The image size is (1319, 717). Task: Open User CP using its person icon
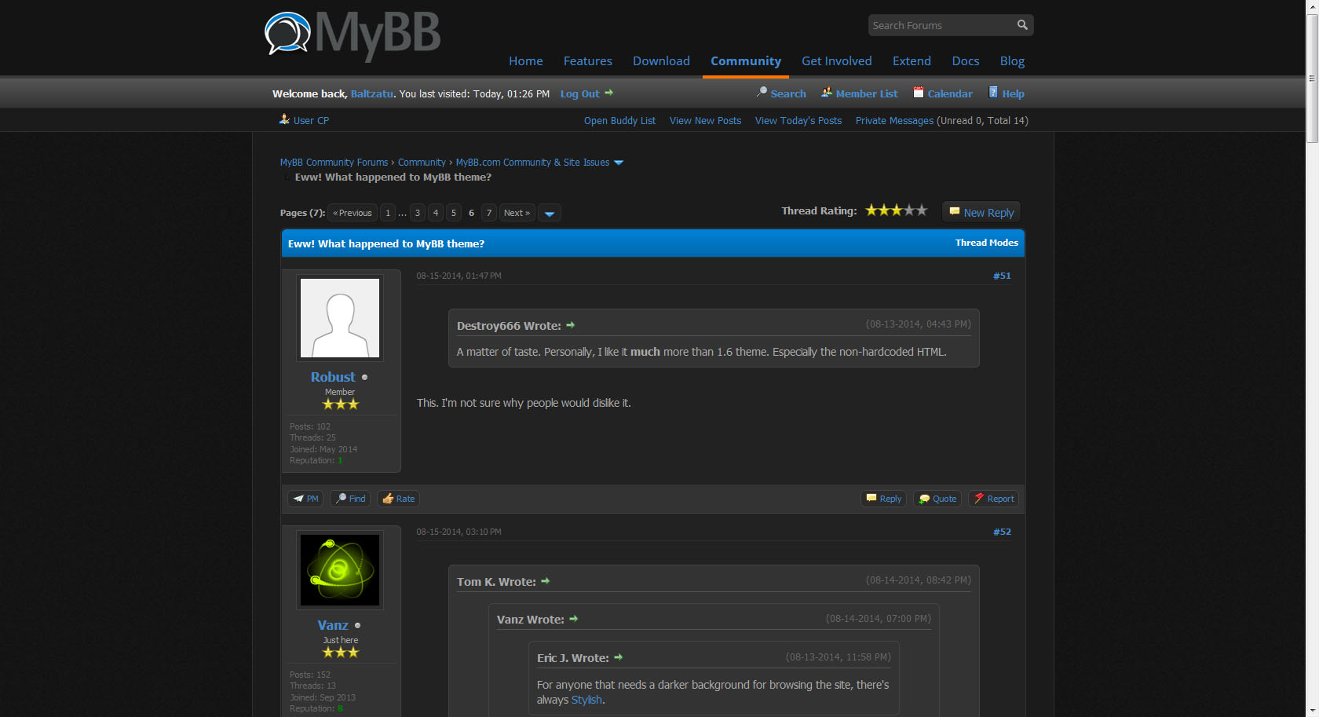[x=283, y=119]
